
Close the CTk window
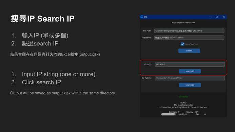(224, 17)
